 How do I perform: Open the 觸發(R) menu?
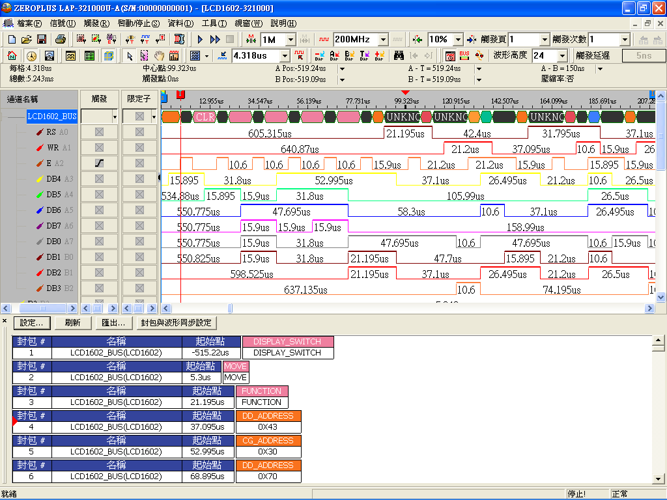[96, 23]
